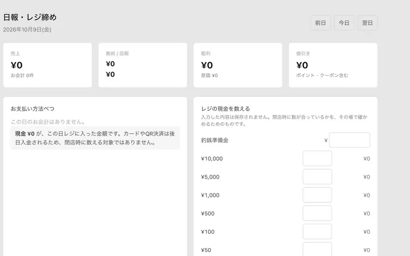Screen dimensions: 410x256
Task: Click the 現金 ¥0 cash note box
Action: coord(95,138)
